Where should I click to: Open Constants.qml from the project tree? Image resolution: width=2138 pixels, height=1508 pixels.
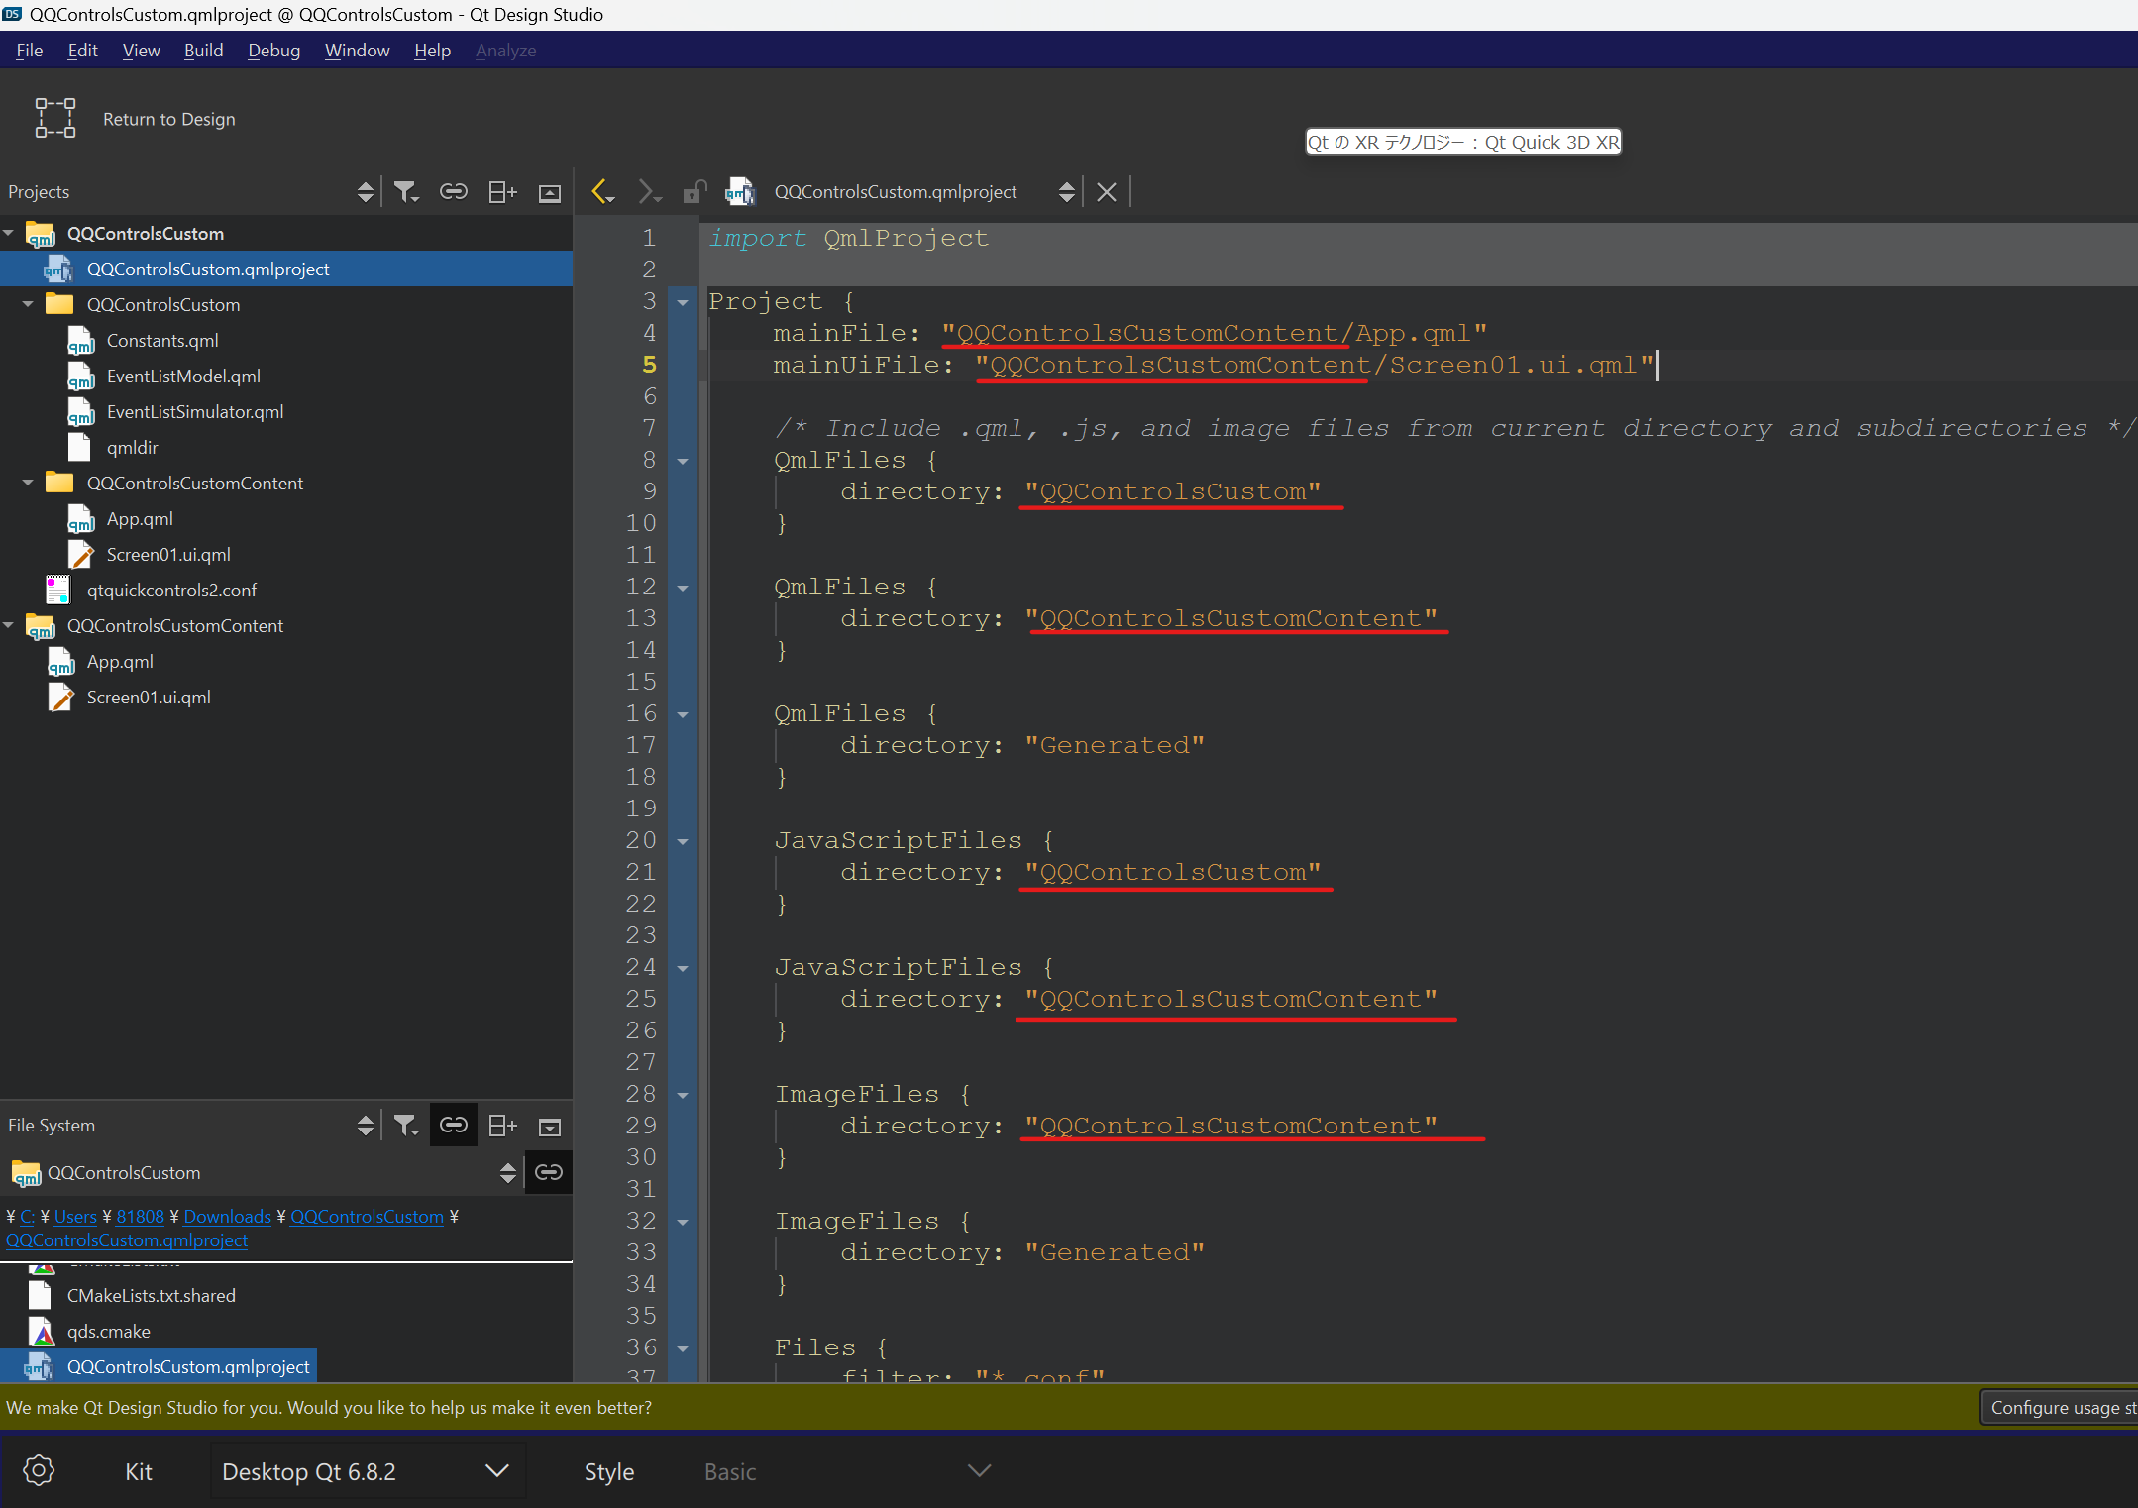(x=162, y=340)
